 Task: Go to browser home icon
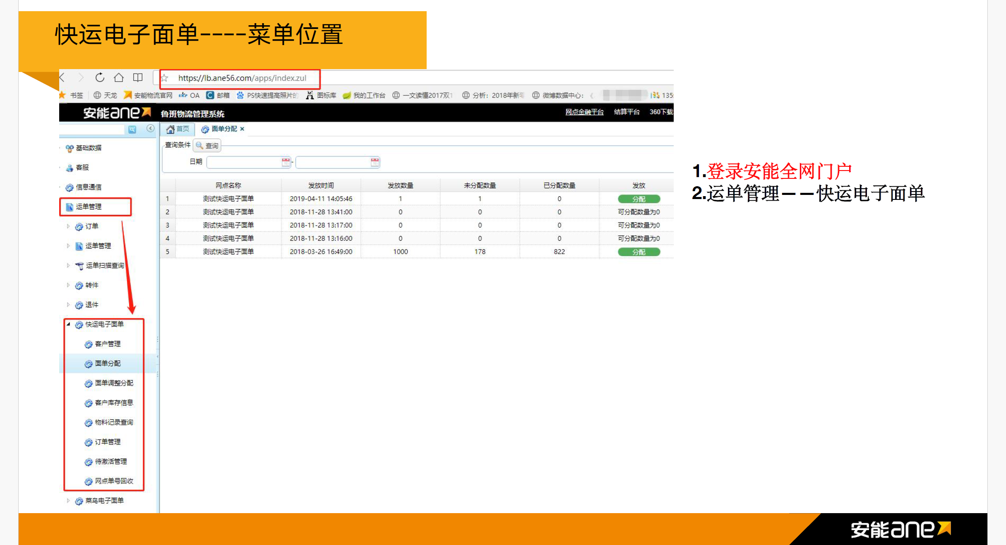[119, 77]
